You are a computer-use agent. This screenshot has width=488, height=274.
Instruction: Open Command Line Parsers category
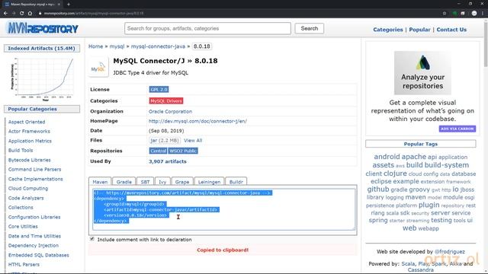[34, 169]
